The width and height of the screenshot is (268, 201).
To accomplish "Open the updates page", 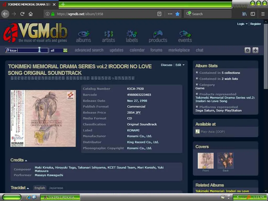I will (x=116, y=50).
